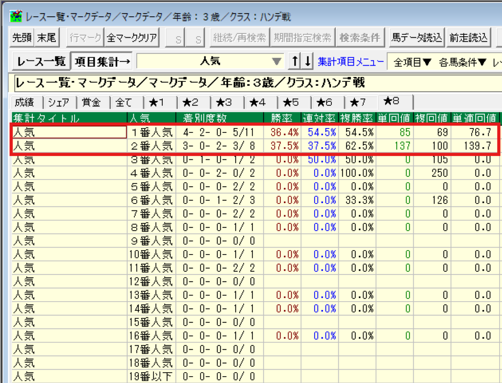Open the 人気 aggregation item dropdown
The height and width of the screenshot is (383, 502).
coord(277,62)
